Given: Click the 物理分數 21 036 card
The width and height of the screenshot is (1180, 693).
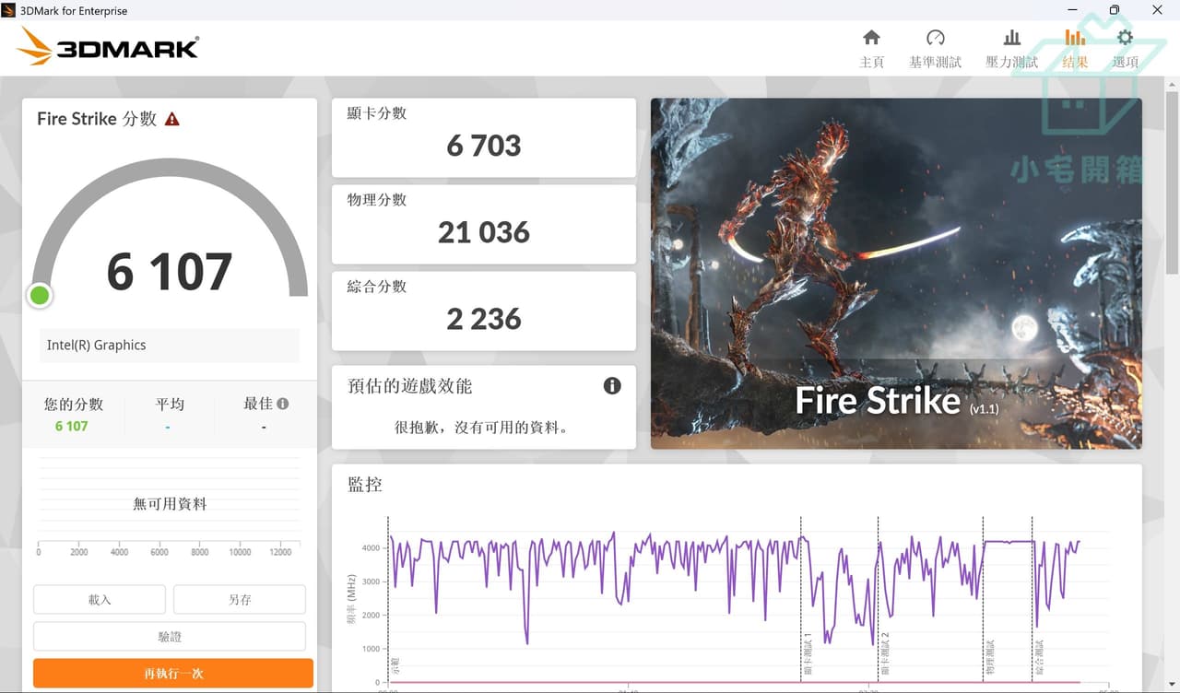Looking at the screenshot, I should [484, 224].
